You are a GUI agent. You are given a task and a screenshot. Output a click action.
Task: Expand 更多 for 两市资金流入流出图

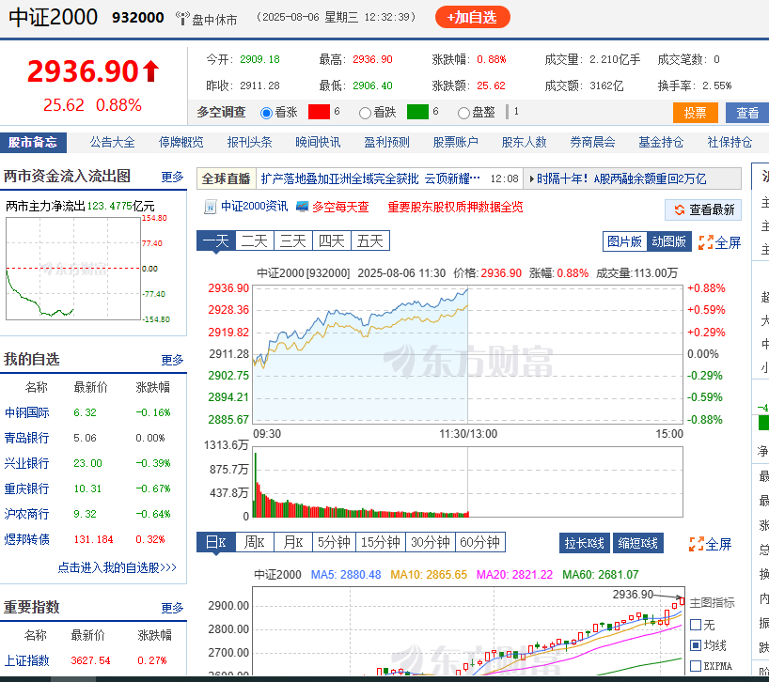tap(172, 177)
